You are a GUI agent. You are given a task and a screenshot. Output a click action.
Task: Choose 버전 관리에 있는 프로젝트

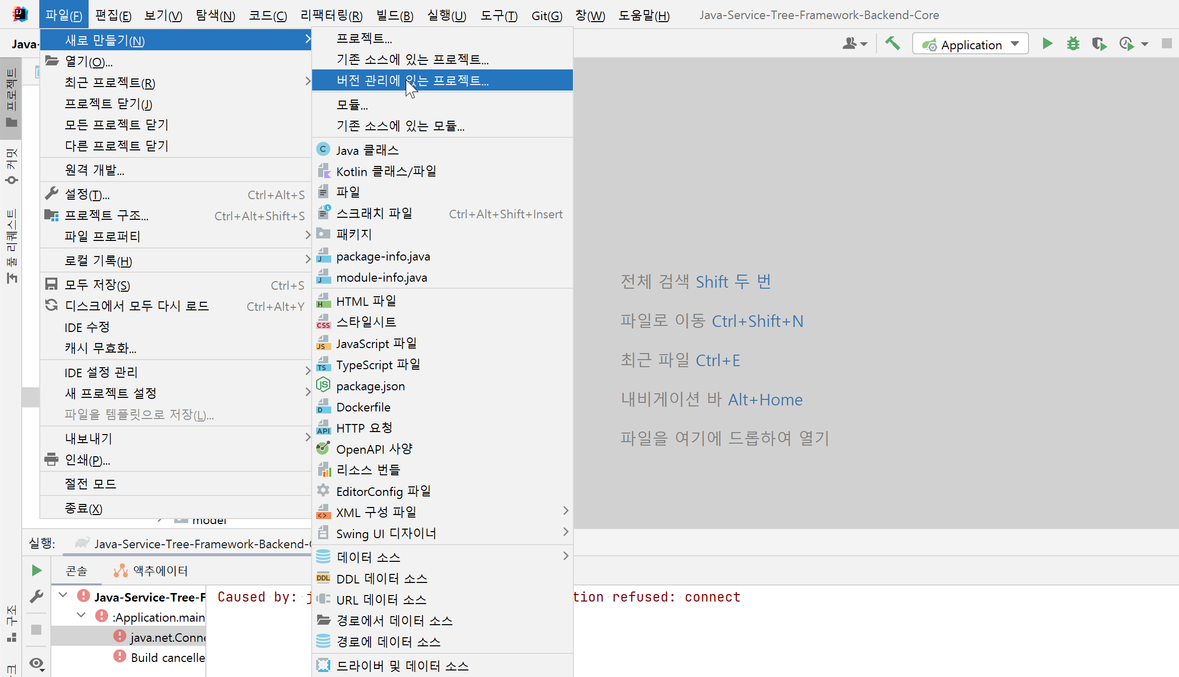(442, 80)
